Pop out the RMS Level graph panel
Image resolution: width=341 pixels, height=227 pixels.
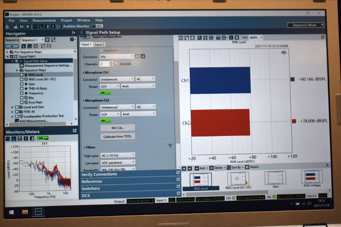[x=323, y=37]
